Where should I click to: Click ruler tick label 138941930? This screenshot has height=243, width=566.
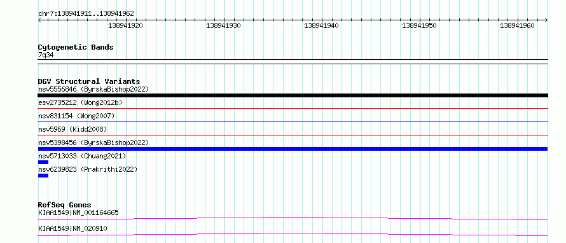coord(223,25)
